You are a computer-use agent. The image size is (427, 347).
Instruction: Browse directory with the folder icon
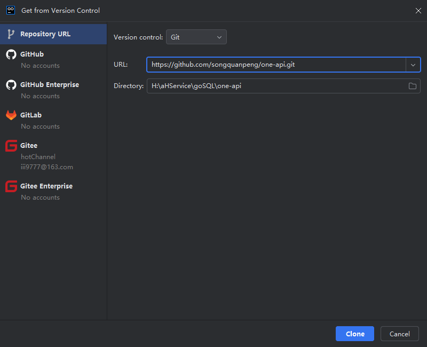(x=412, y=86)
